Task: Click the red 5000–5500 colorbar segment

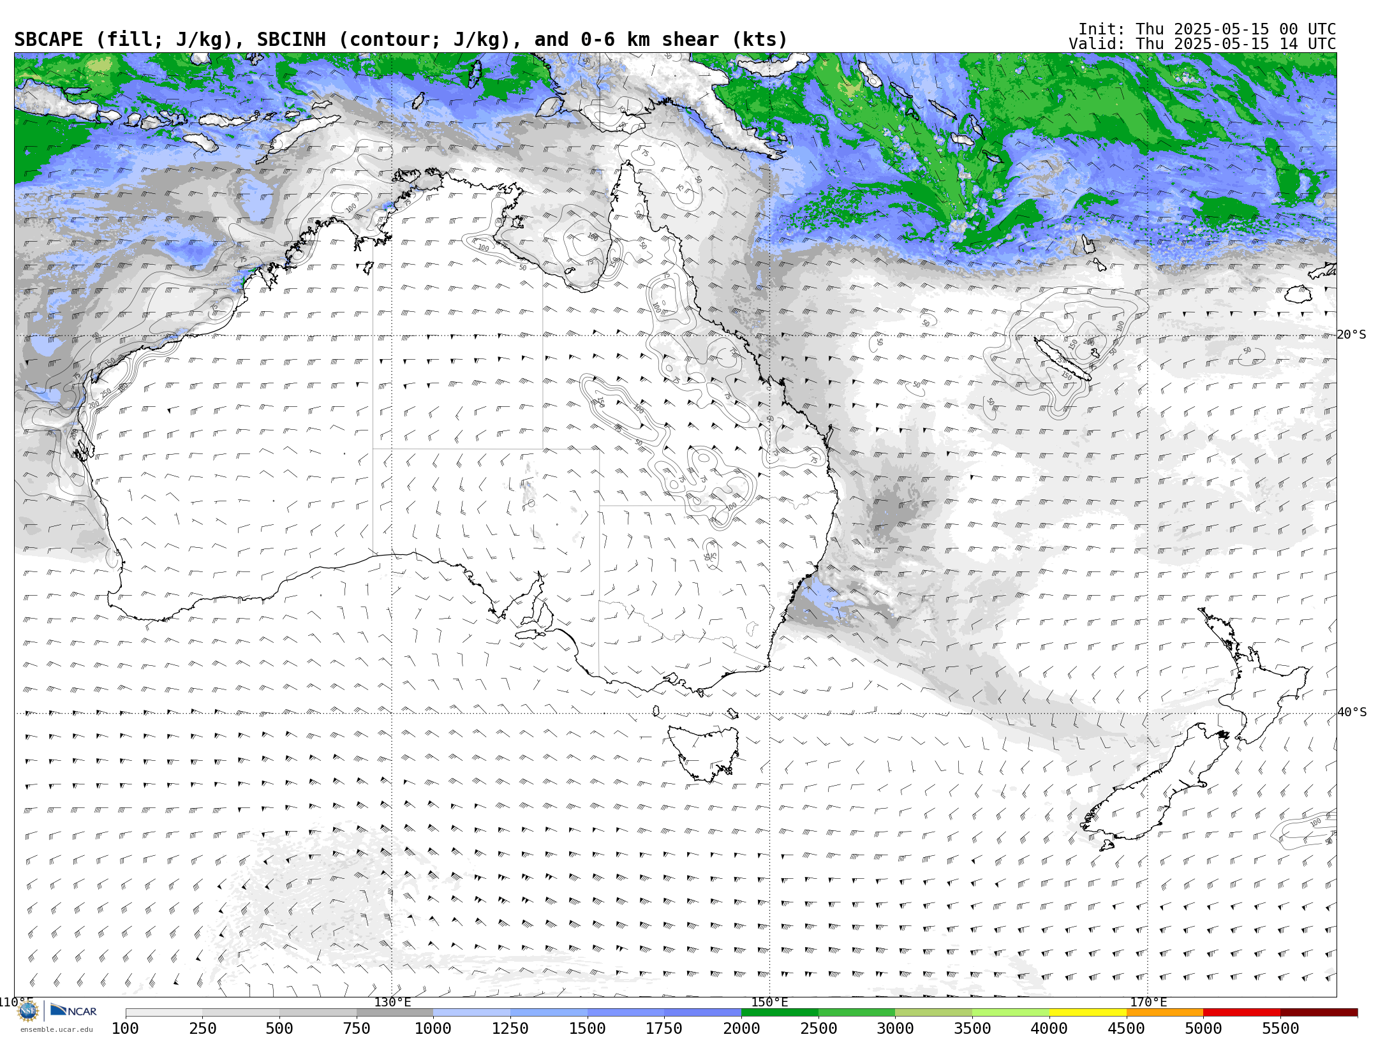Action: (x=1241, y=1013)
